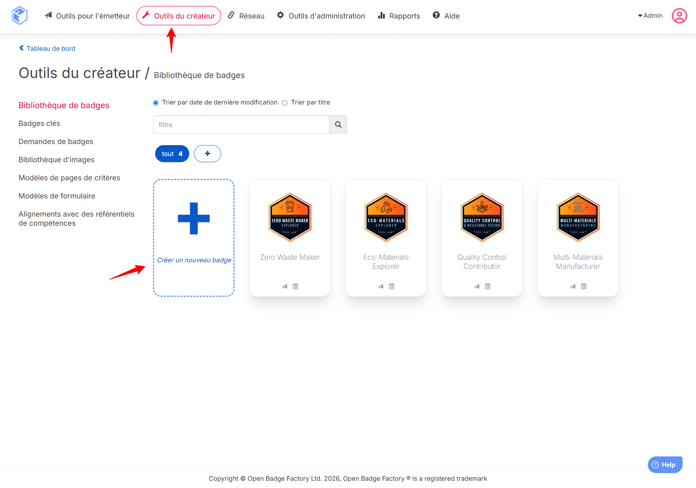This screenshot has height=488, width=696.
Task: Click the big blue plus to create badge
Action: pyautogui.click(x=194, y=218)
